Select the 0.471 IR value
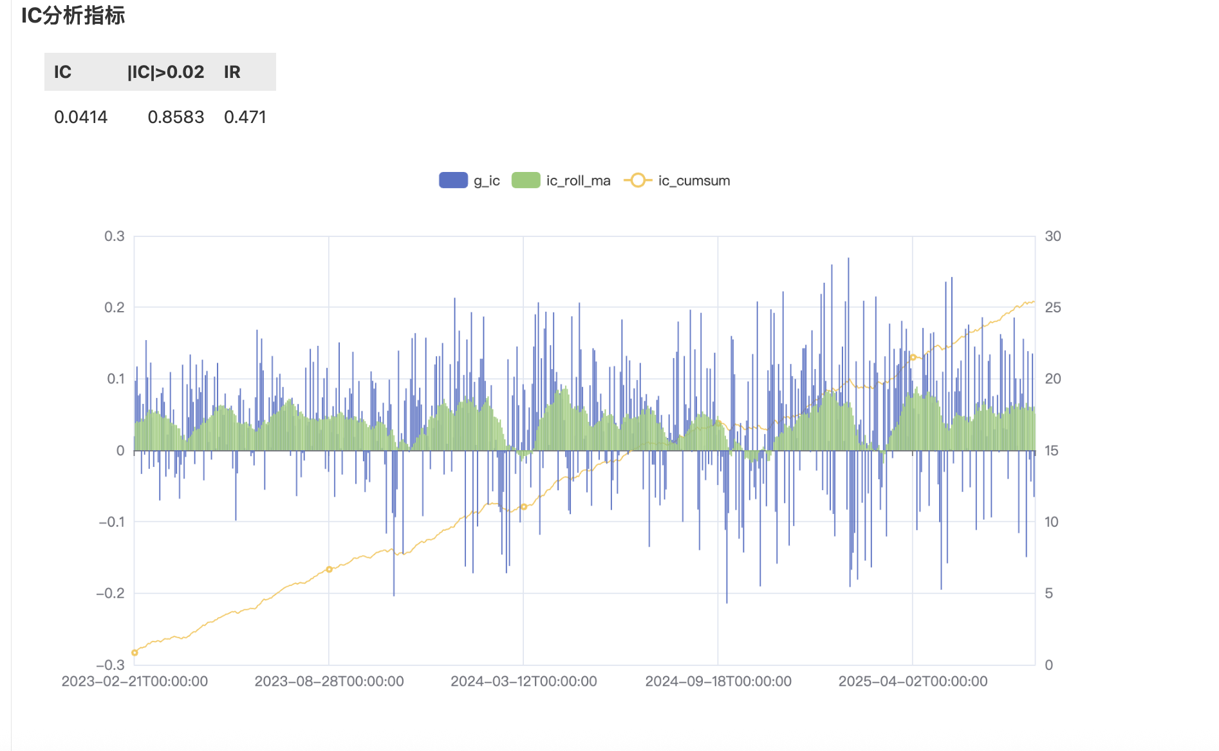Image resolution: width=1219 pixels, height=751 pixels. click(245, 117)
